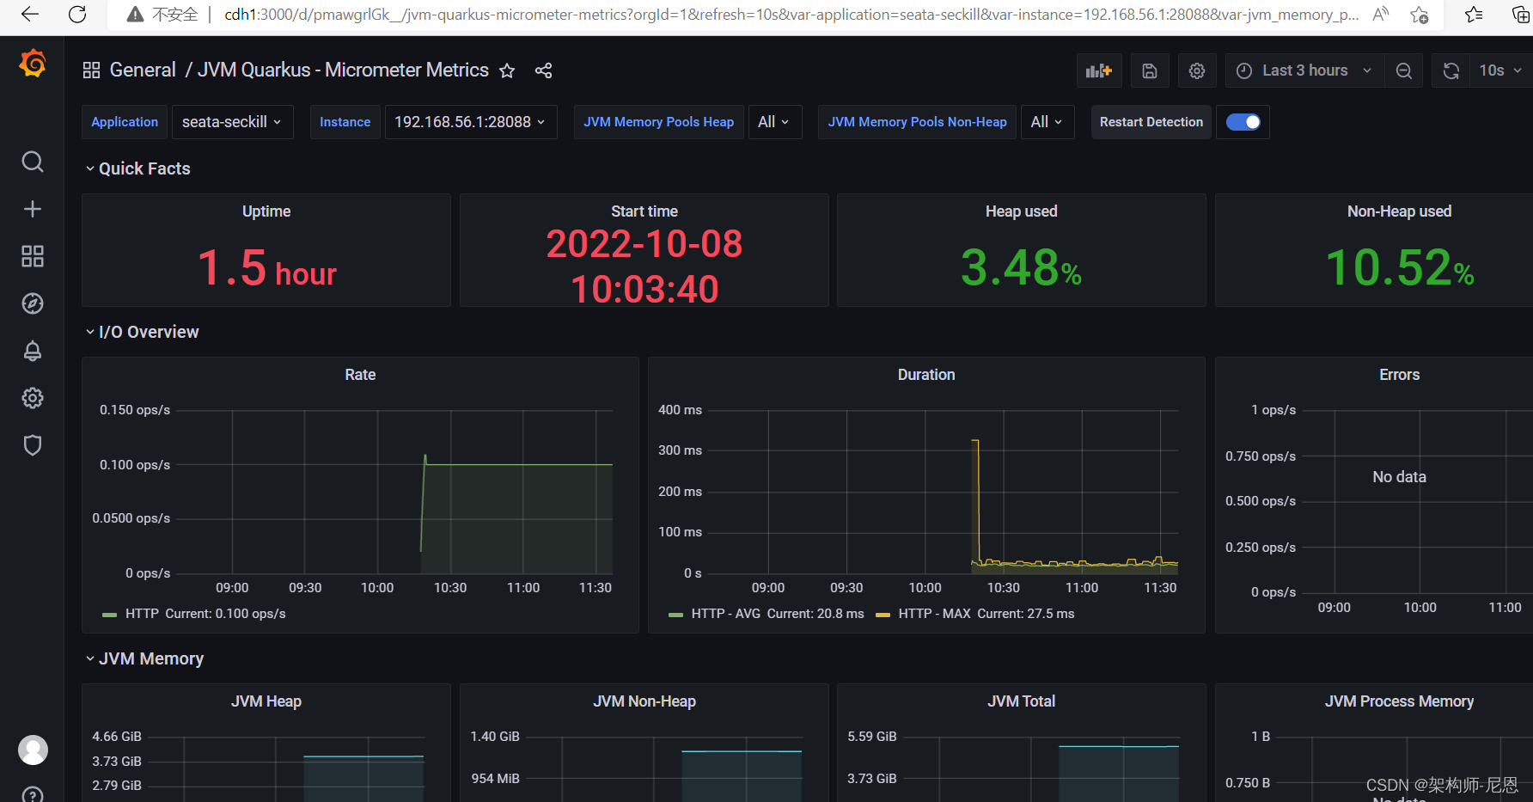
Task: Share the dashboard via share icon
Action: (543, 70)
